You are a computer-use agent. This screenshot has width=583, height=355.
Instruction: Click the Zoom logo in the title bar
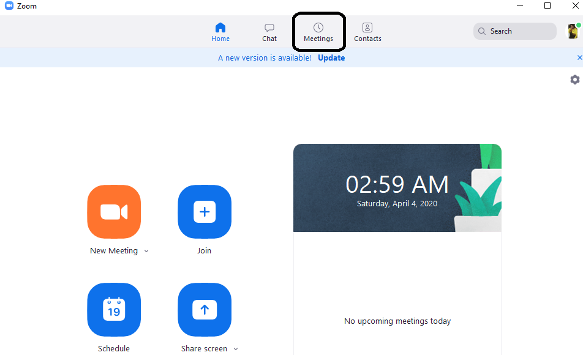(9, 6)
